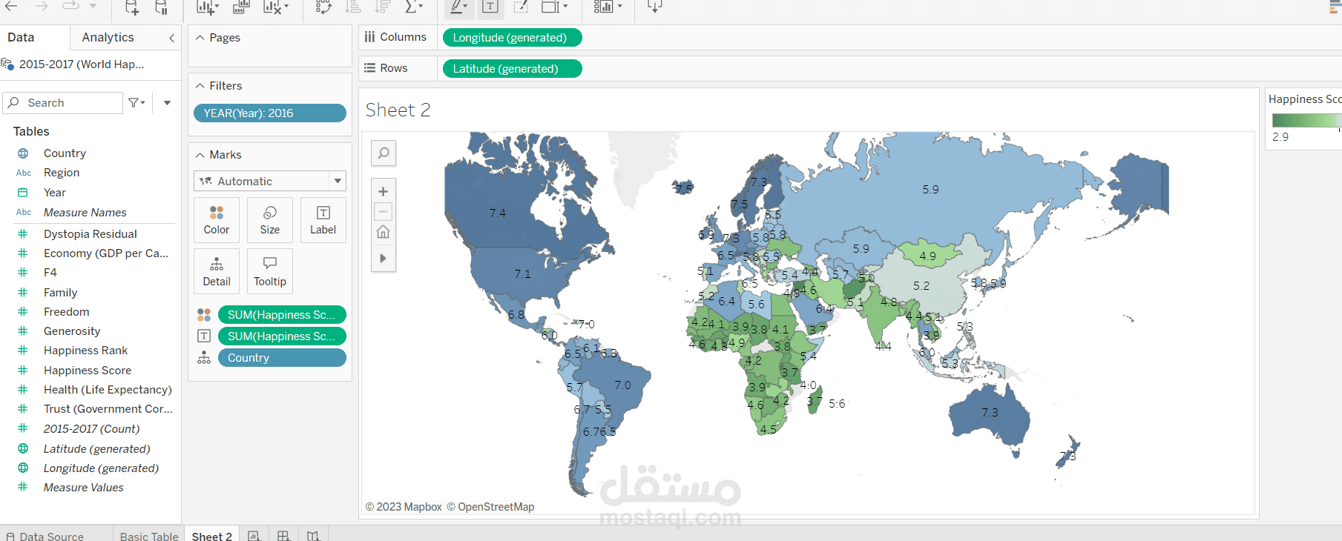Image resolution: width=1342 pixels, height=541 pixels.
Task: Click the Swap Rows and Columns icon
Action: point(323,7)
